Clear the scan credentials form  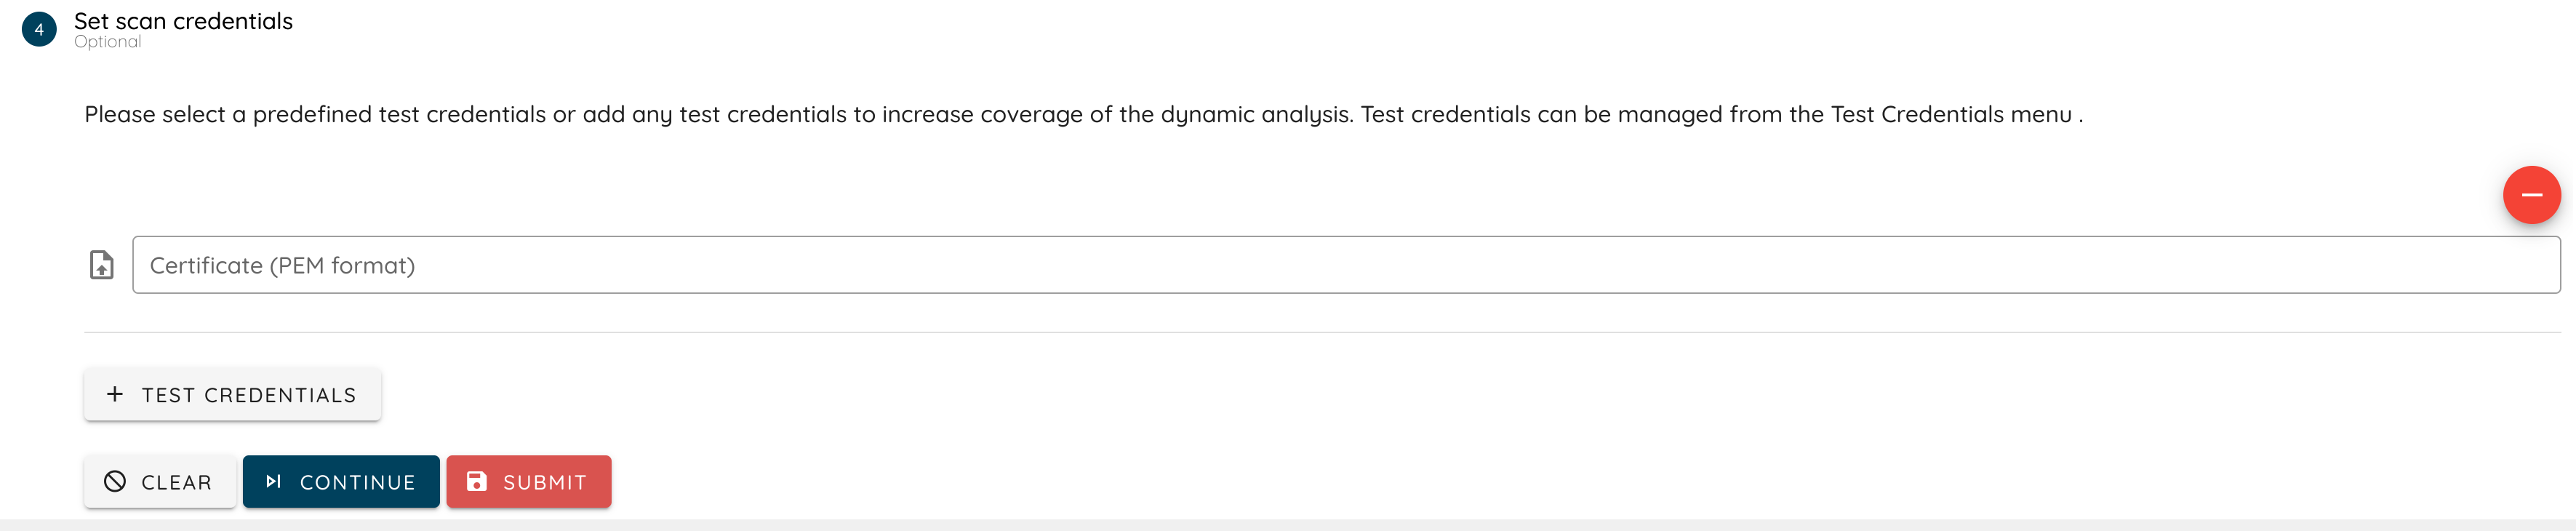[160, 482]
